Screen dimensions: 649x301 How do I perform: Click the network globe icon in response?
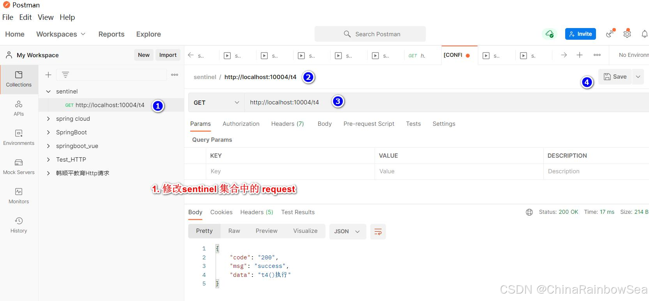pyautogui.click(x=529, y=212)
